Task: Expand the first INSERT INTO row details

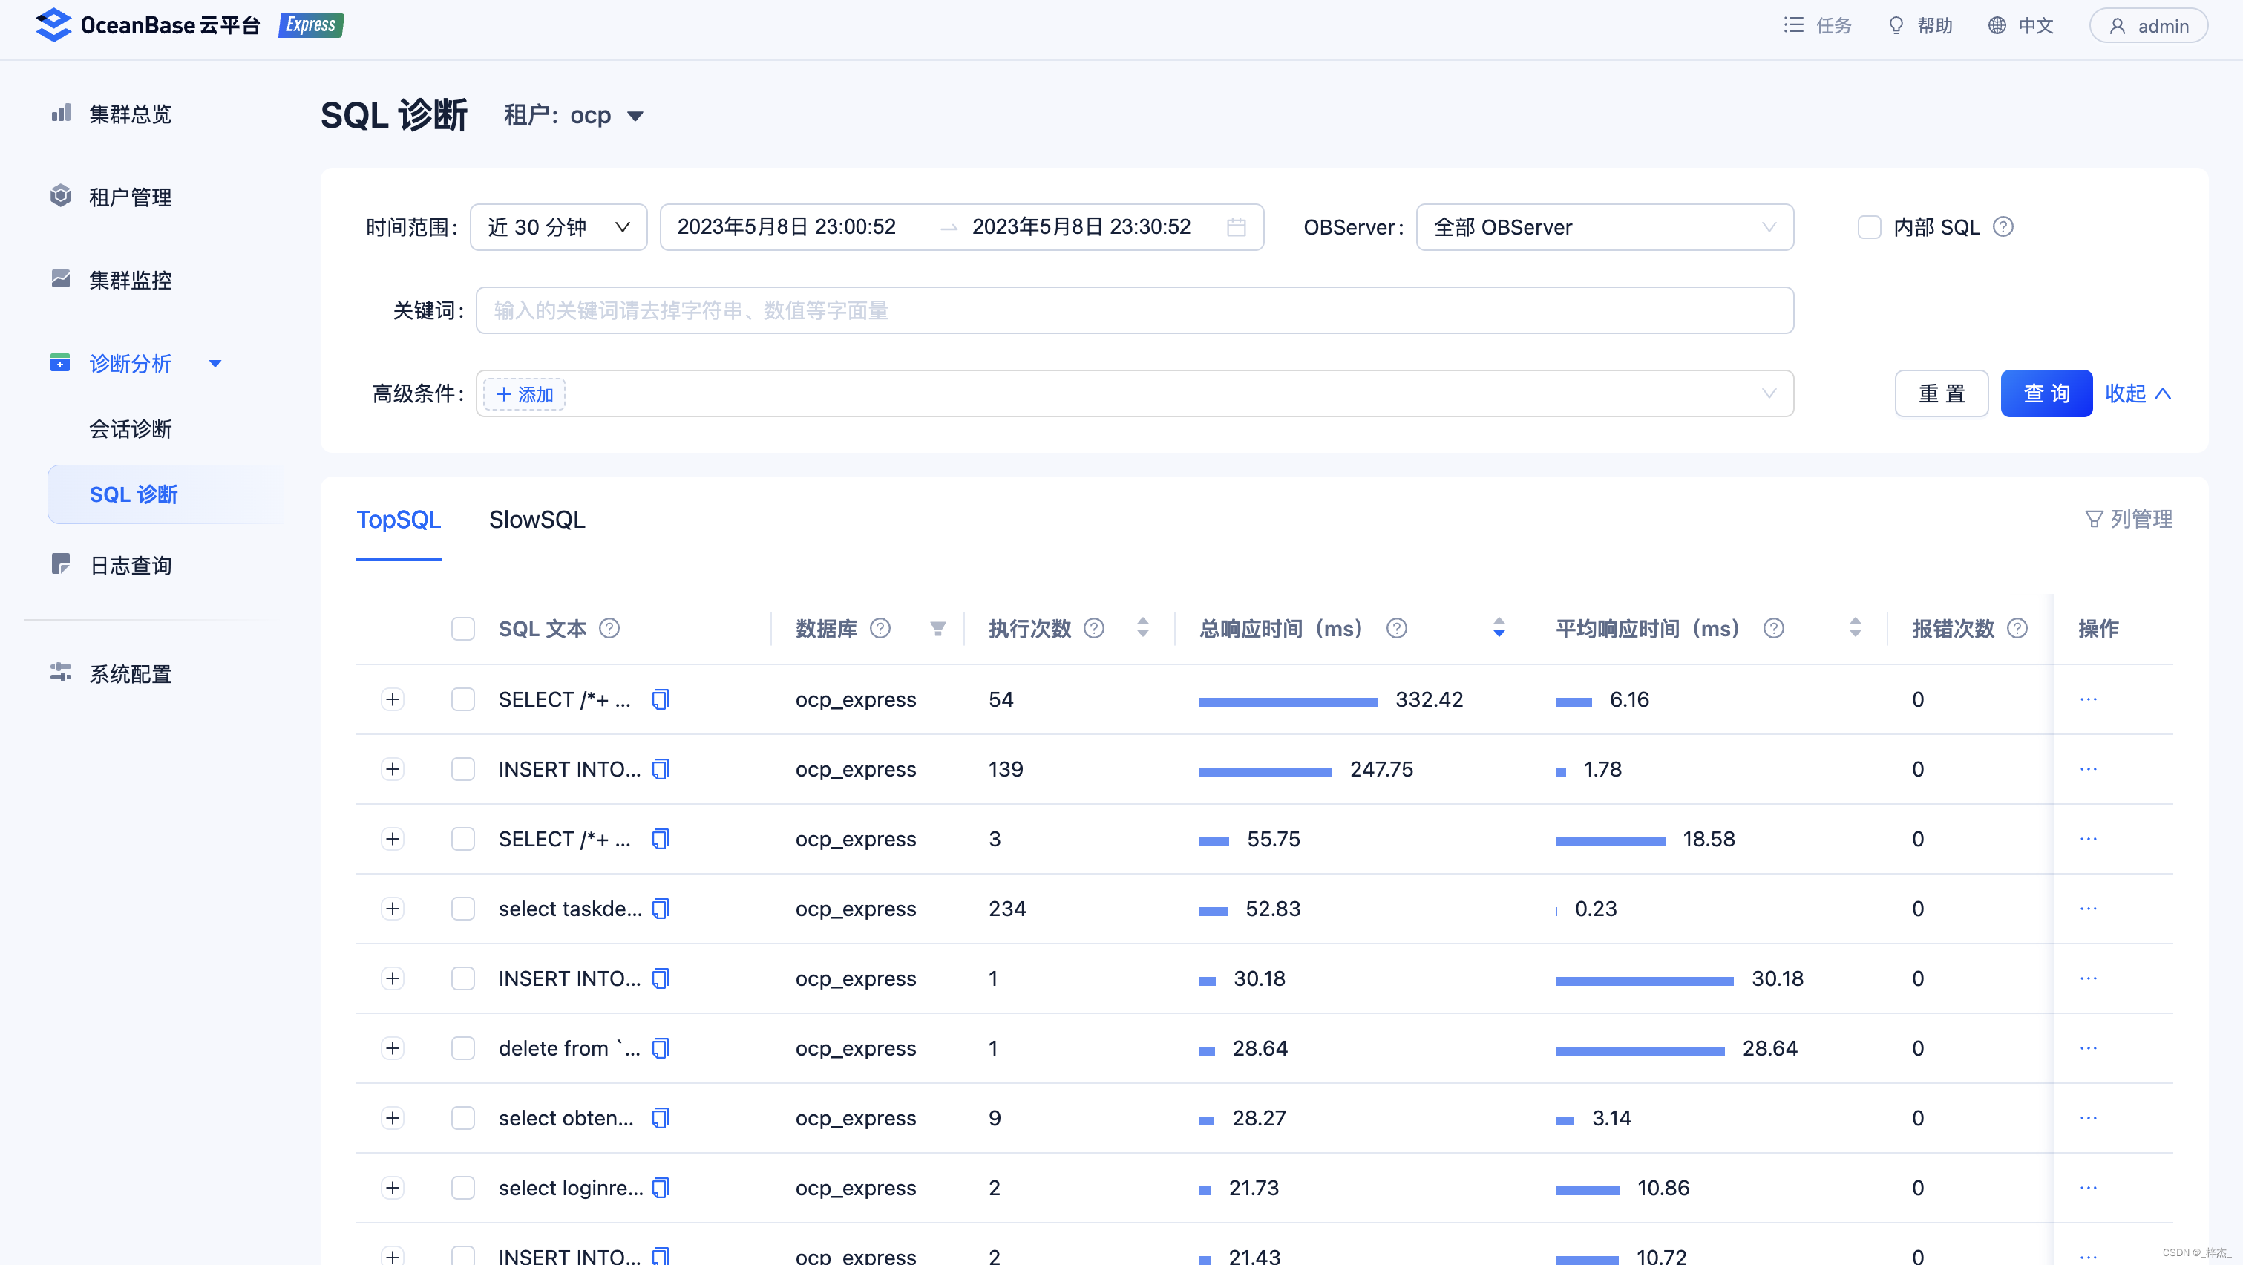Action: [x=393, y=770]
